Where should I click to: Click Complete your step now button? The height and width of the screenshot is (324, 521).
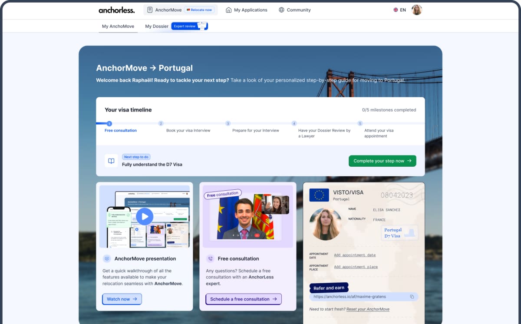click(383, 161)
